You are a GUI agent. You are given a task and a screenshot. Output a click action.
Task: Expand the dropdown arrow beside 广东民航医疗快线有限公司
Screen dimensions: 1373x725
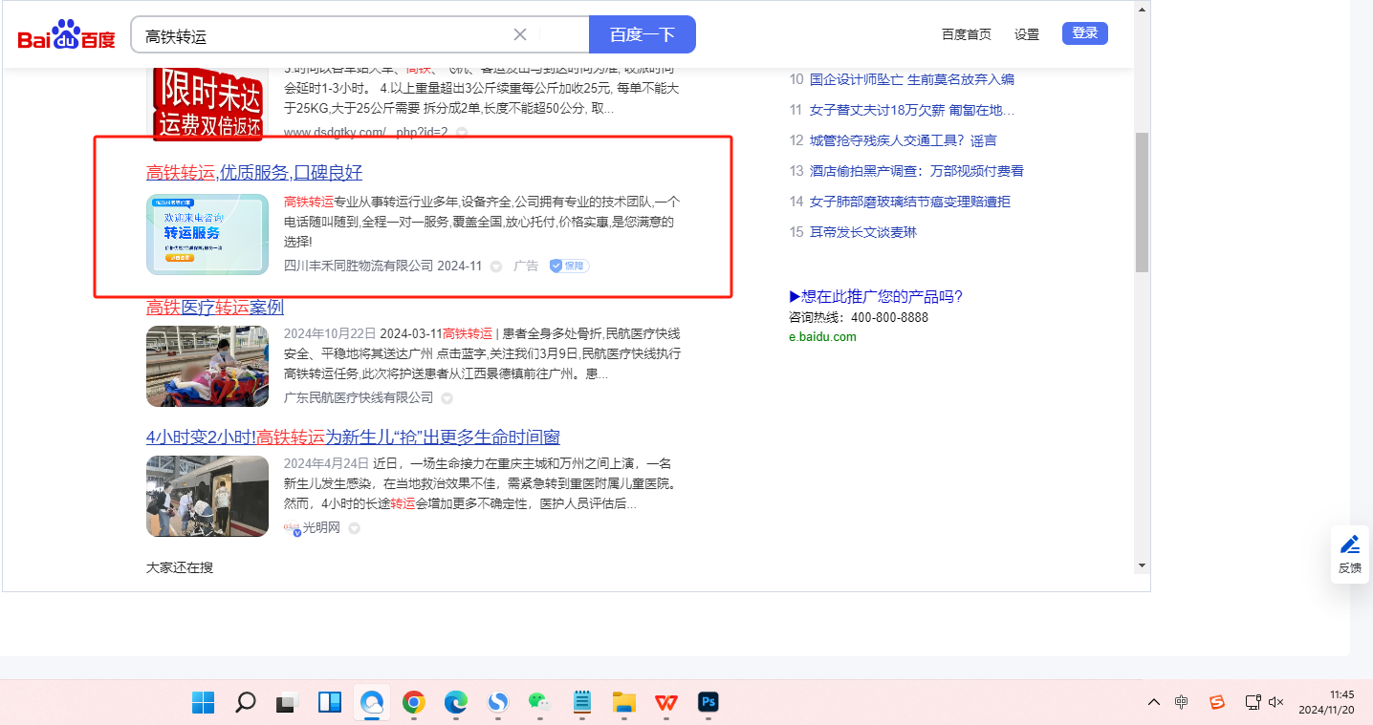pos(447,398)
